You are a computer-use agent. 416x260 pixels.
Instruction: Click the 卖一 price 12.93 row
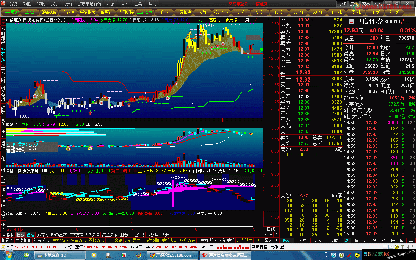click(311, 72)
